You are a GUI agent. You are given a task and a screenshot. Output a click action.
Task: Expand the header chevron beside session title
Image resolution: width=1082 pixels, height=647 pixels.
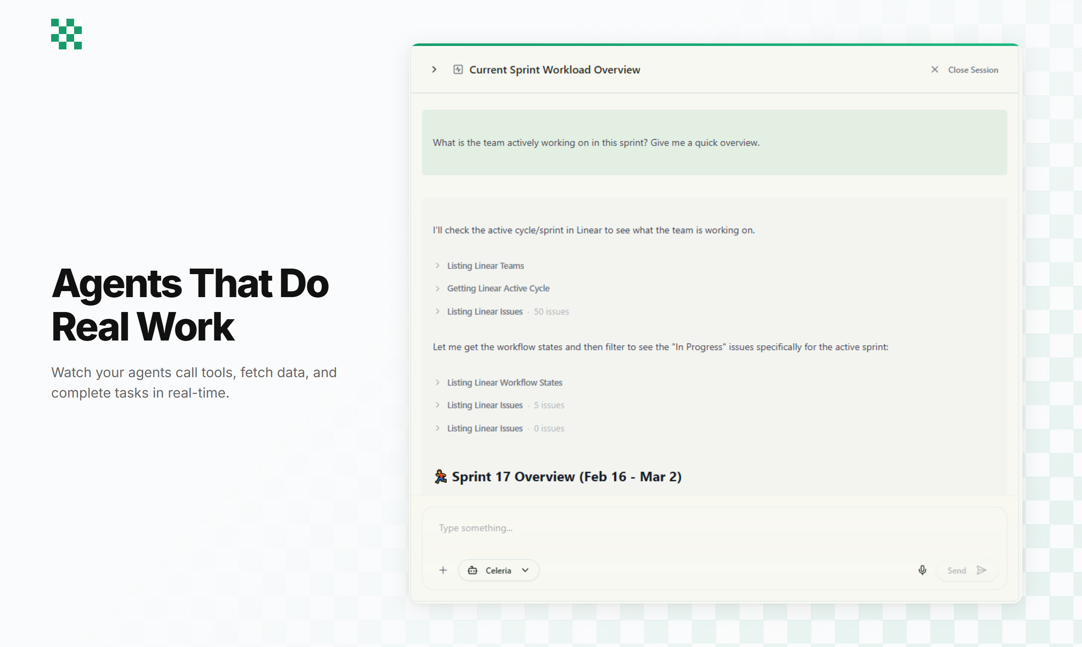pyautogui.click(x=434, y=70)
